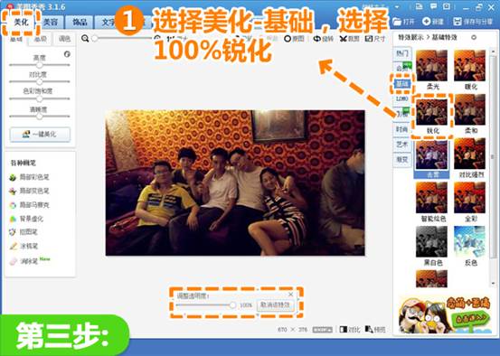Viewport: 500px width, 356px height.
Task: Open a file with the 打开 folder icon
Action: (x=403, y=22)
